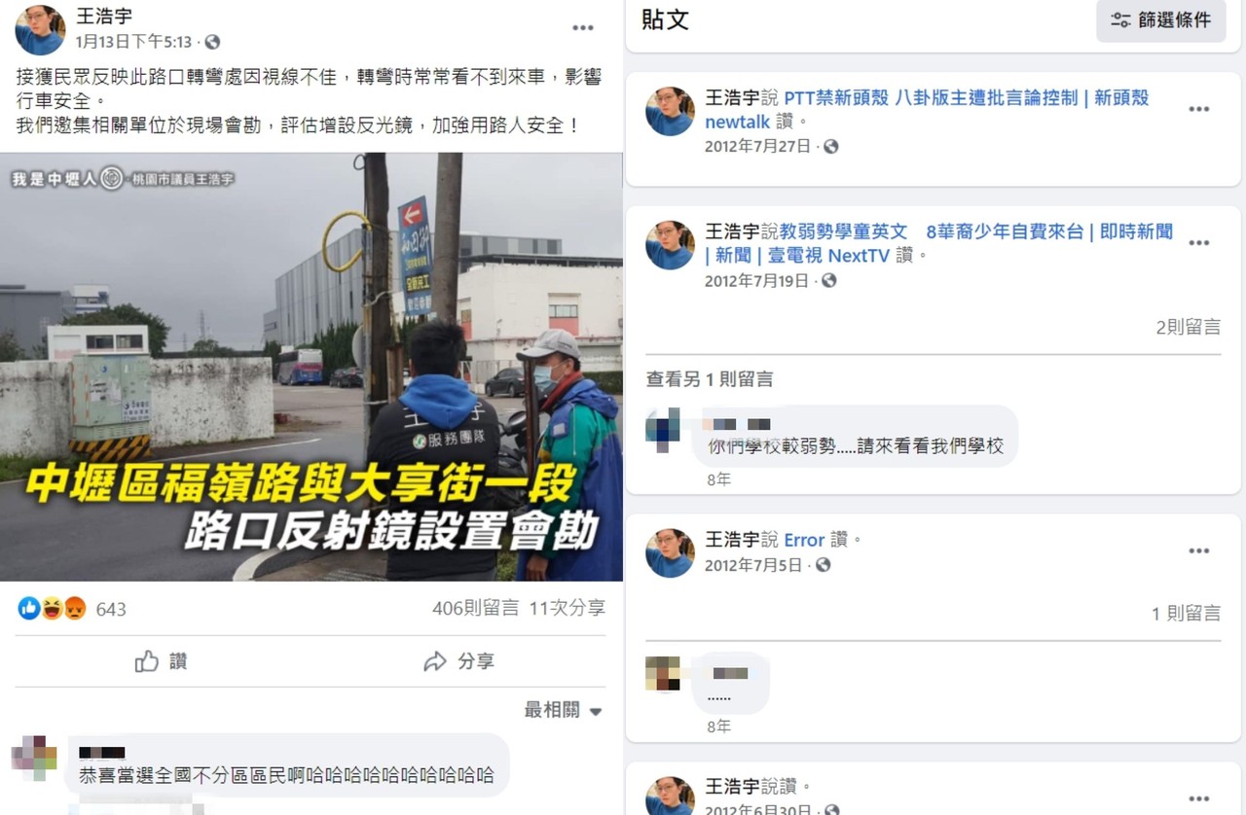Expand the 最相關 comment sort dropdown
The width and height of the screenshot is (1246, 815).
click(564, 710)
